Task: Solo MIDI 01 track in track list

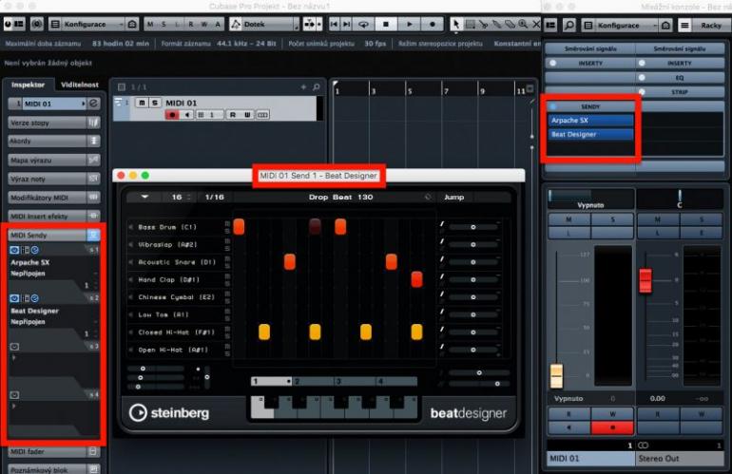Action: pos(155,103)
